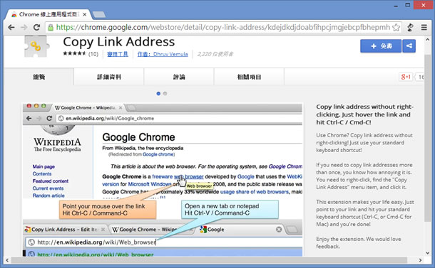Open the 詳細資料 details tab
Image resolution: width=435 pixels, height=268 pixels.
(109, 77)
